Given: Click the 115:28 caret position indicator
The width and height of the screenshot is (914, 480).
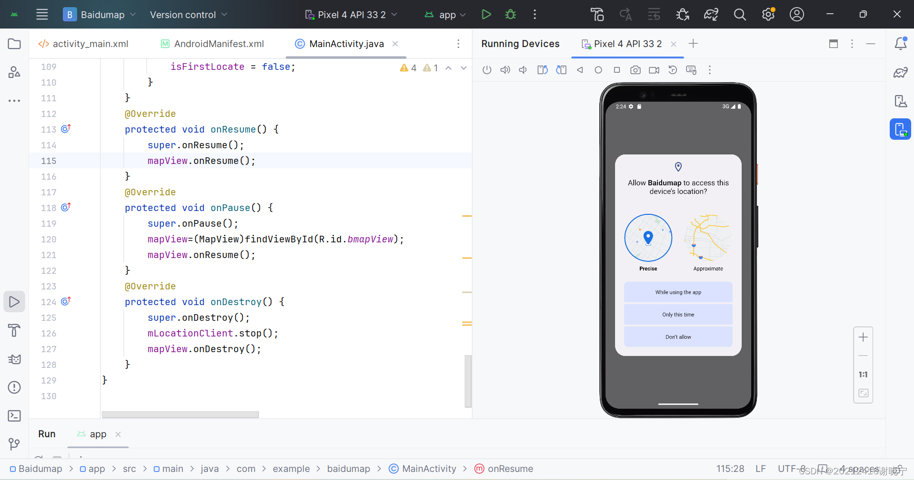Looking at the screenshot, I should tap(730, 469).
